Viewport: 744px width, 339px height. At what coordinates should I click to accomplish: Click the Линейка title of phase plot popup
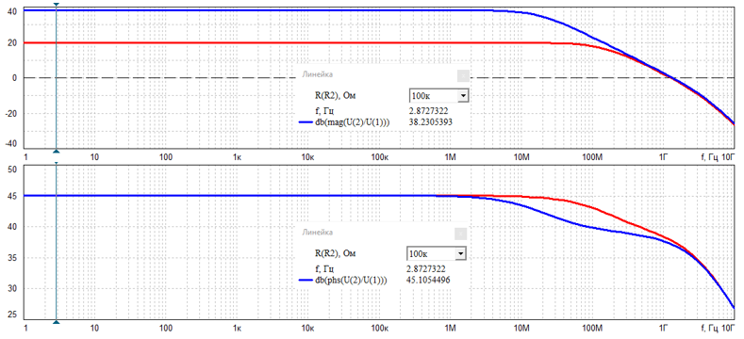(x=318, y=233)
